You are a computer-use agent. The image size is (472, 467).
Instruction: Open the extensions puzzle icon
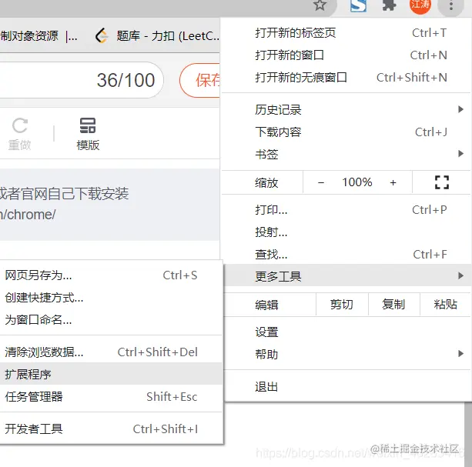click(389, 5)
